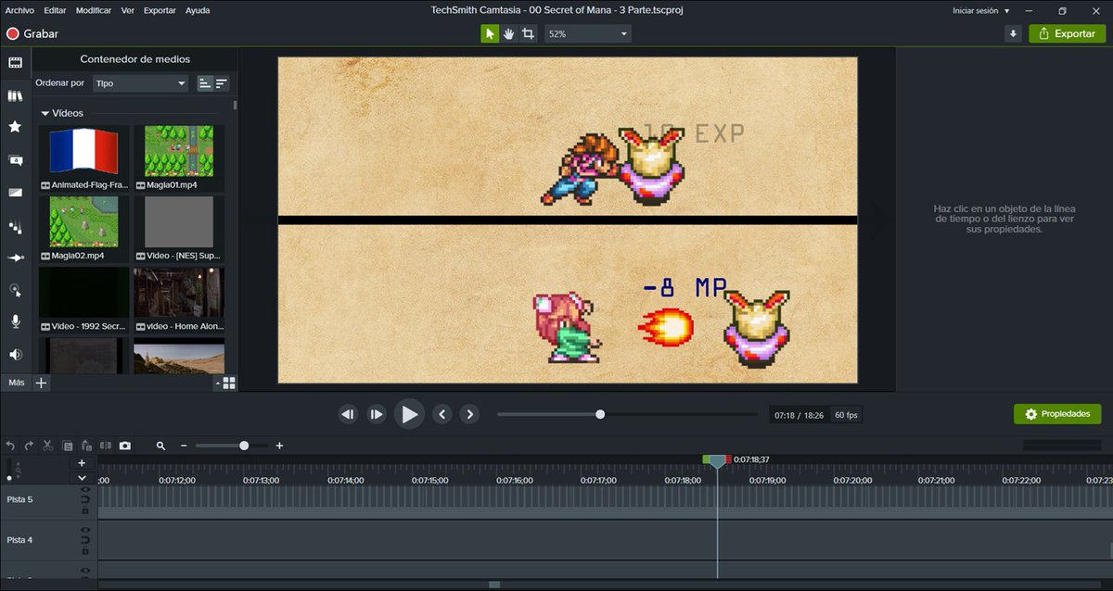The height and width of the screenshot is (591, 1113).
Task: Toggle magnetic track on Pista 4
Action: point(85,540)
